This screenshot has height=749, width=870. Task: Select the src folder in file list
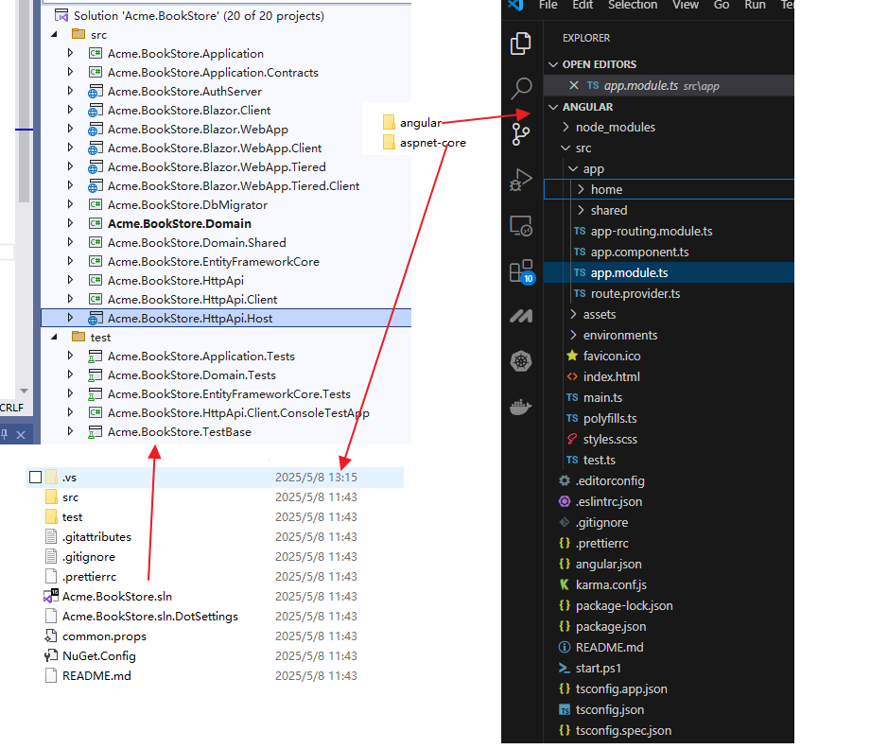point(70,497)
